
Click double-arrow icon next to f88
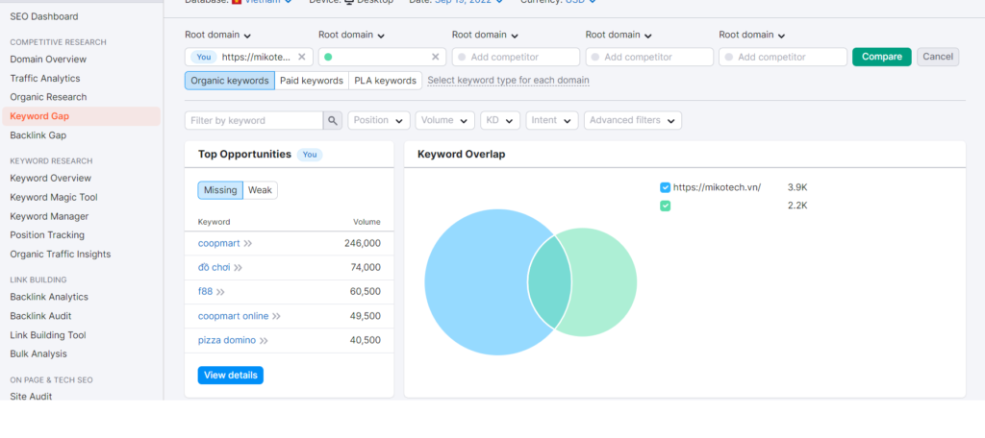(220, 292)
